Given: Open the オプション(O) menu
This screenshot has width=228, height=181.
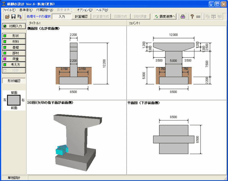Looking at the screenshot, I should (85, 10).
